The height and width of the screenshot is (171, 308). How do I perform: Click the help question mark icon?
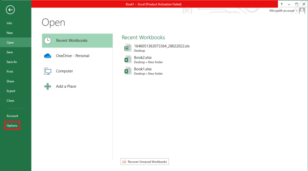[282, 4]
